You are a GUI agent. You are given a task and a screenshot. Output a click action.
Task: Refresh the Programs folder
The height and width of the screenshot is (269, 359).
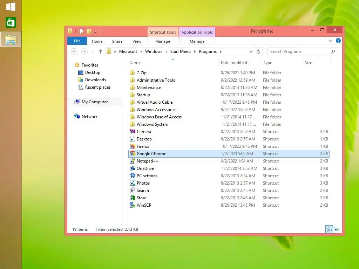(x=258, y=51)
